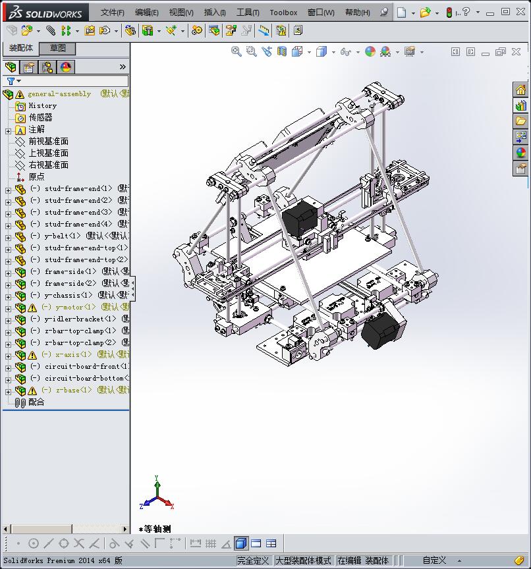Expand y-motor<1> tree node
Screen dimensions: 531x569
point(9,309)
